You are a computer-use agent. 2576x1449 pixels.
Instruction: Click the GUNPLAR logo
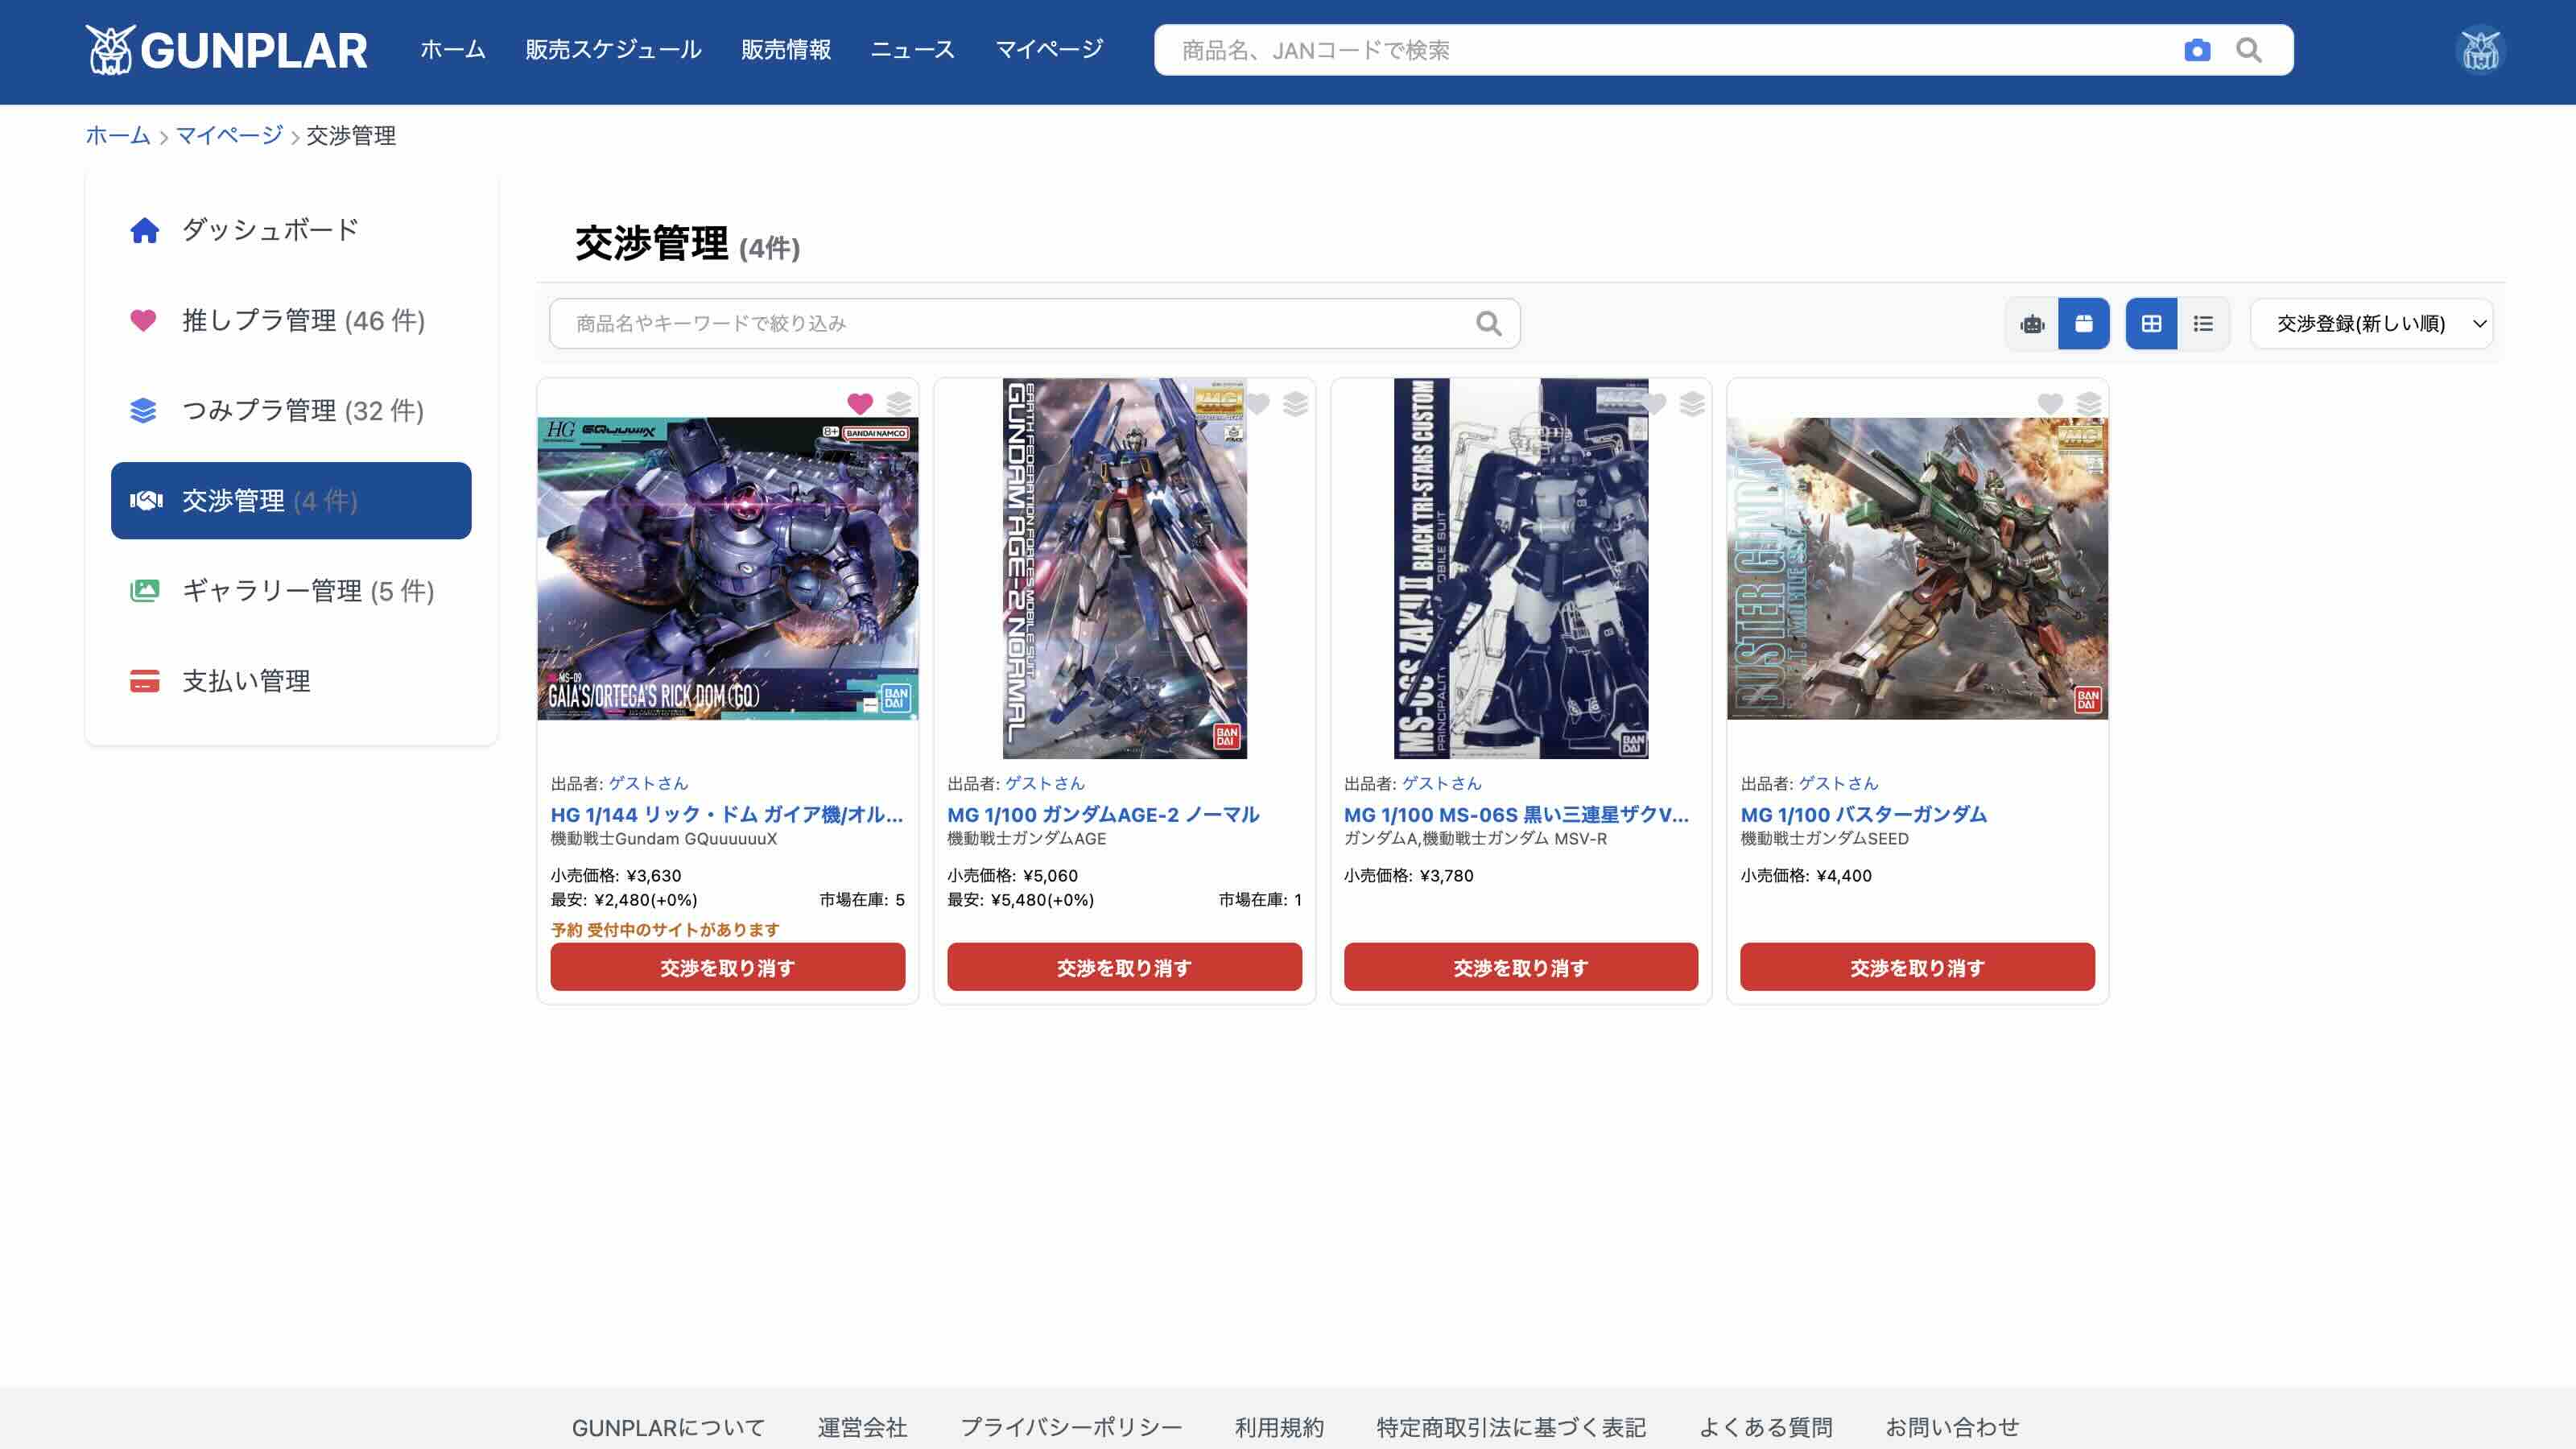tap(226, 50)
